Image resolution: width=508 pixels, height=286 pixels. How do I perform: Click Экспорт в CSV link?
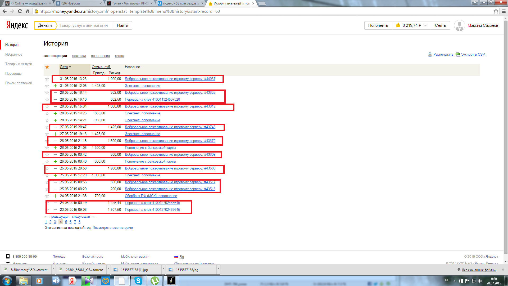pyautogui.click(x=473, y=54)
